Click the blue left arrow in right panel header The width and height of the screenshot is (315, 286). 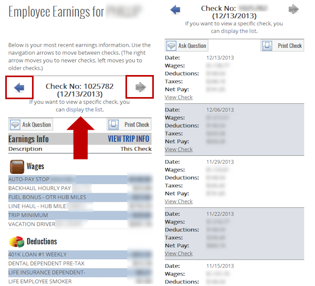(x=176, y=9)
